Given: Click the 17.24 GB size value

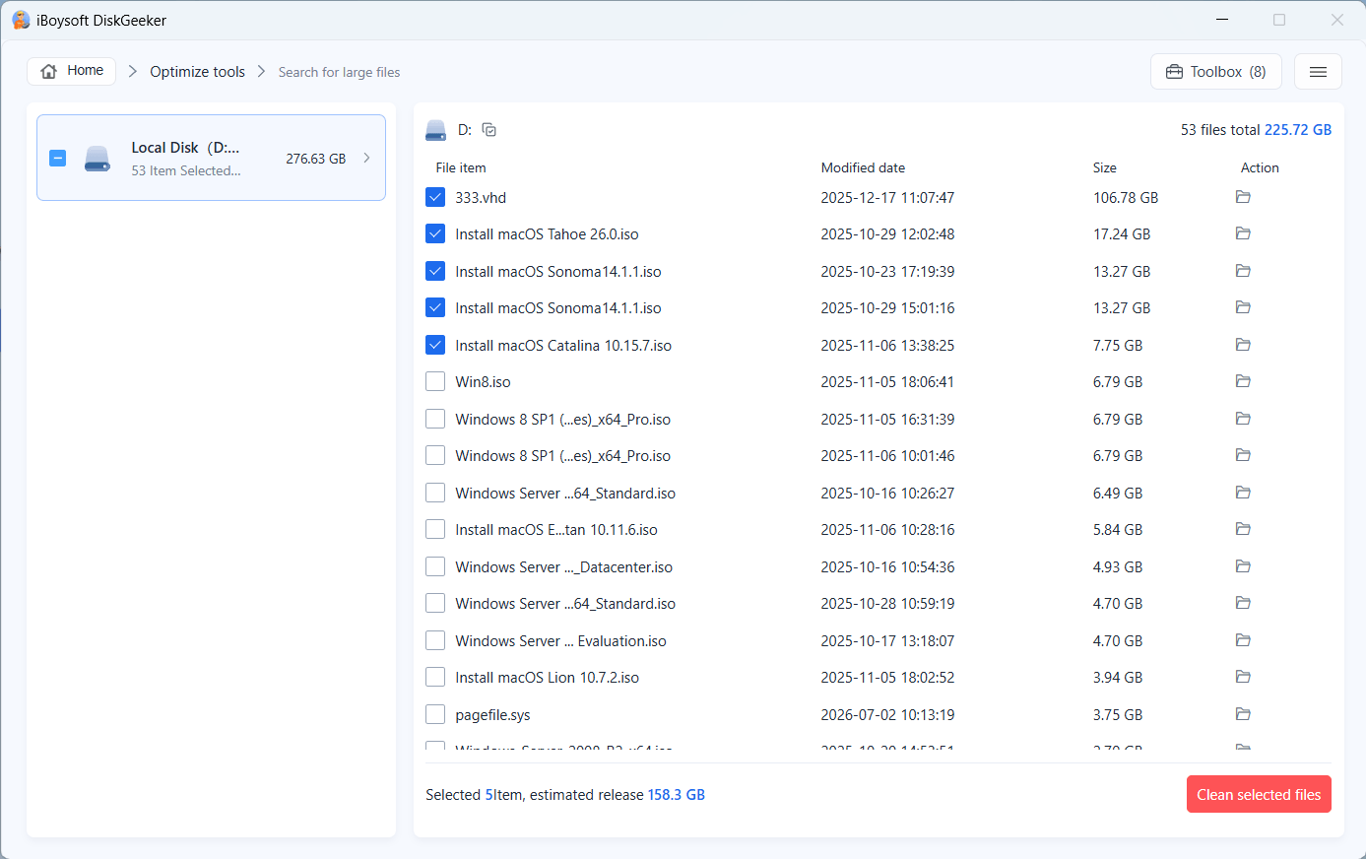Looking at the screenshot, I should 1122,233.
